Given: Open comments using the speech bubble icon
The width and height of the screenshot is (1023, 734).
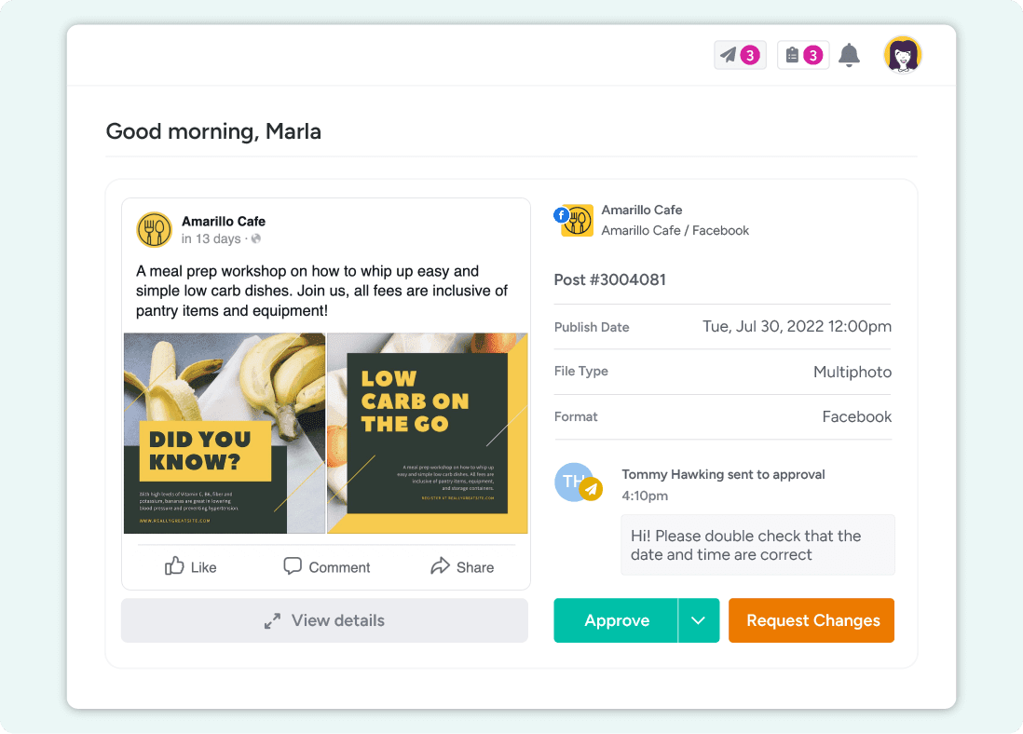Looking at the screenshot, I should [x=293, y=566].
